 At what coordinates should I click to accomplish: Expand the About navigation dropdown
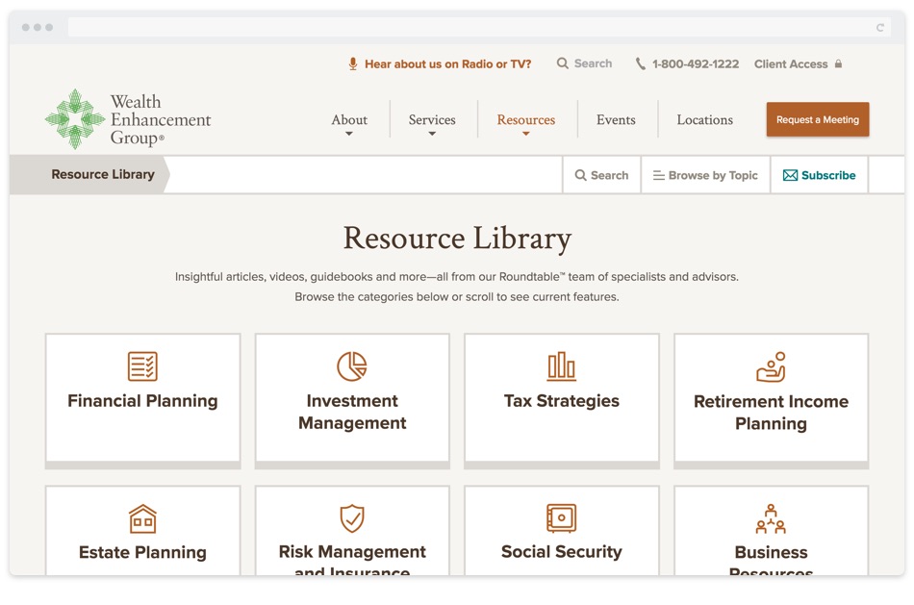[349, 119]
